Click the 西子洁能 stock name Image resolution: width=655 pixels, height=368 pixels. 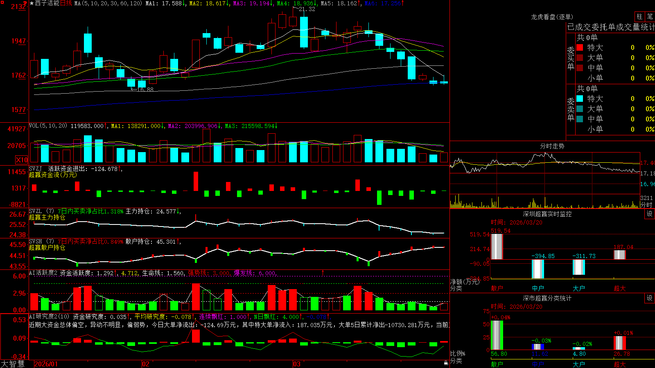[47, 3]
